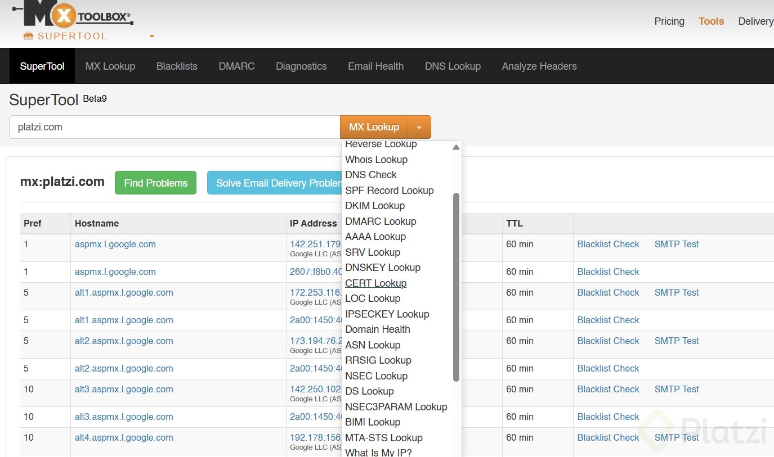Expand the SUPERTOOL header dropdown caret
The image size is (774, 457).
click(151, 37)
